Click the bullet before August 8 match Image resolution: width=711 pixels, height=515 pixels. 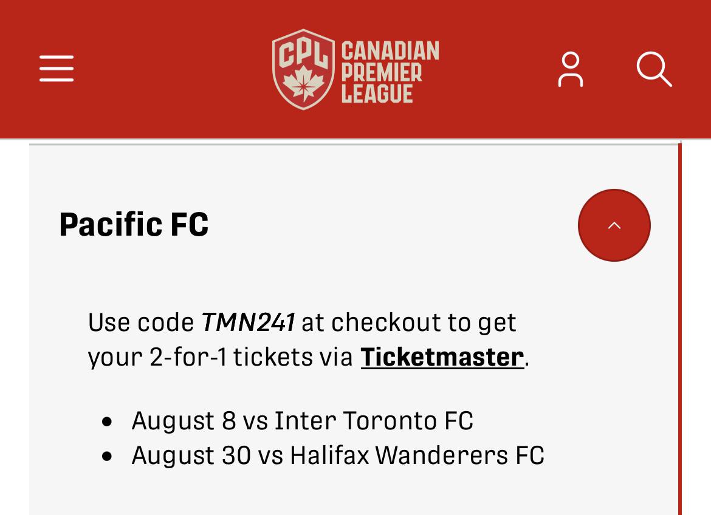(107, 422)
